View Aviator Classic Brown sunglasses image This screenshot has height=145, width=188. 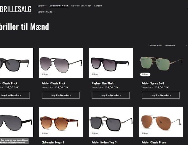tap(161, 122)
